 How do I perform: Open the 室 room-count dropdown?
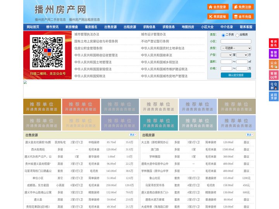click(x=226, y=55)
